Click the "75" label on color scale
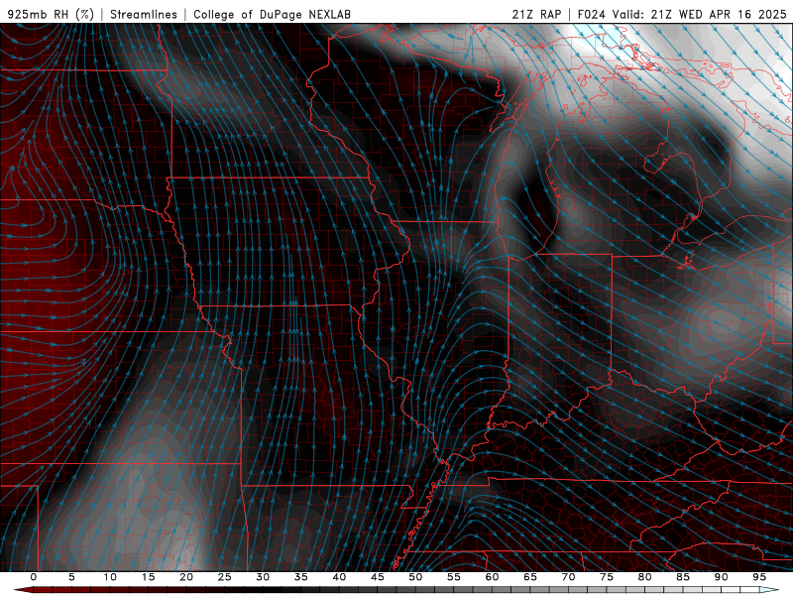The image size is (793, 595). (607, 577)
